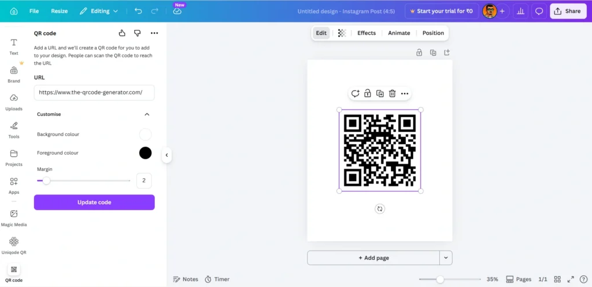Add comment from floating element toolbar

coord(356,94)
